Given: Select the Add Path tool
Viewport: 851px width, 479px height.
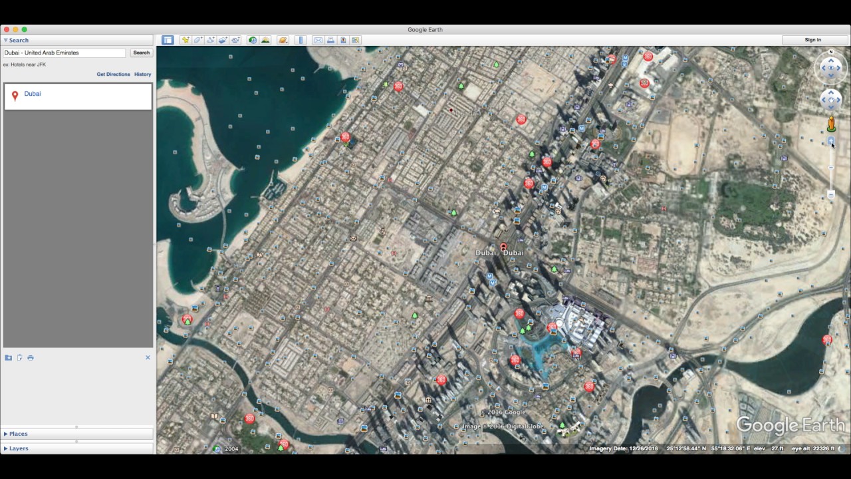Looking at the screenshot, I should click(210, 40).
